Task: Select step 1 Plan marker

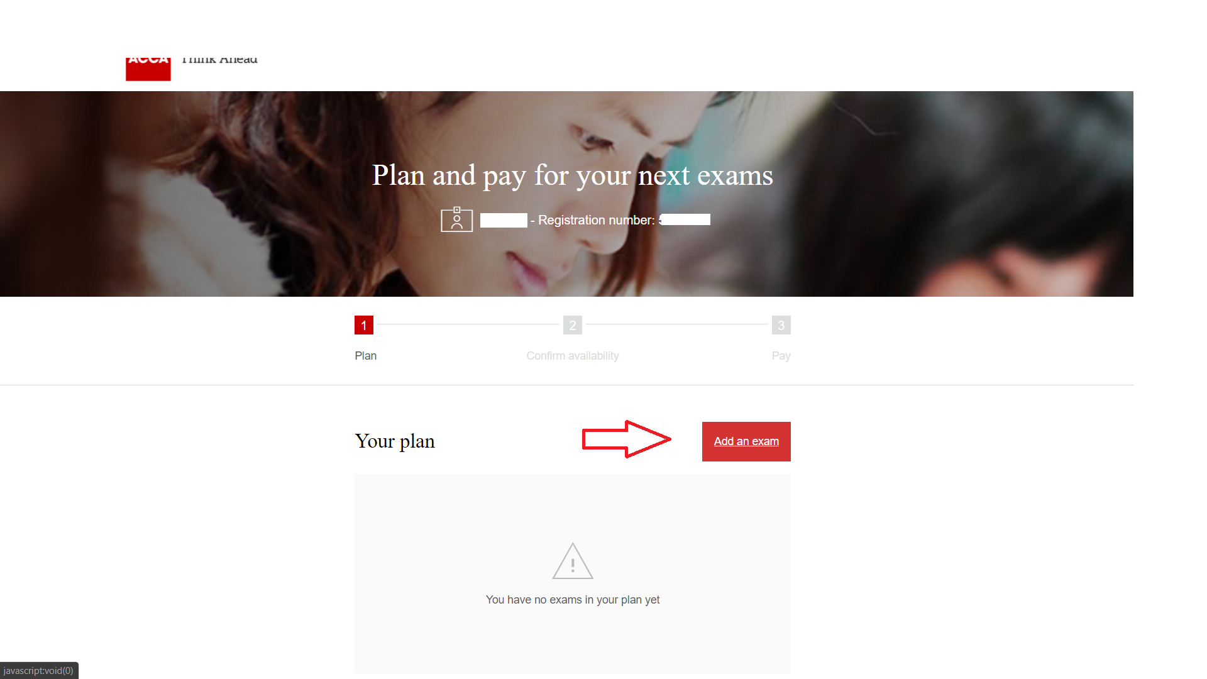Action: tap(364, 325)
